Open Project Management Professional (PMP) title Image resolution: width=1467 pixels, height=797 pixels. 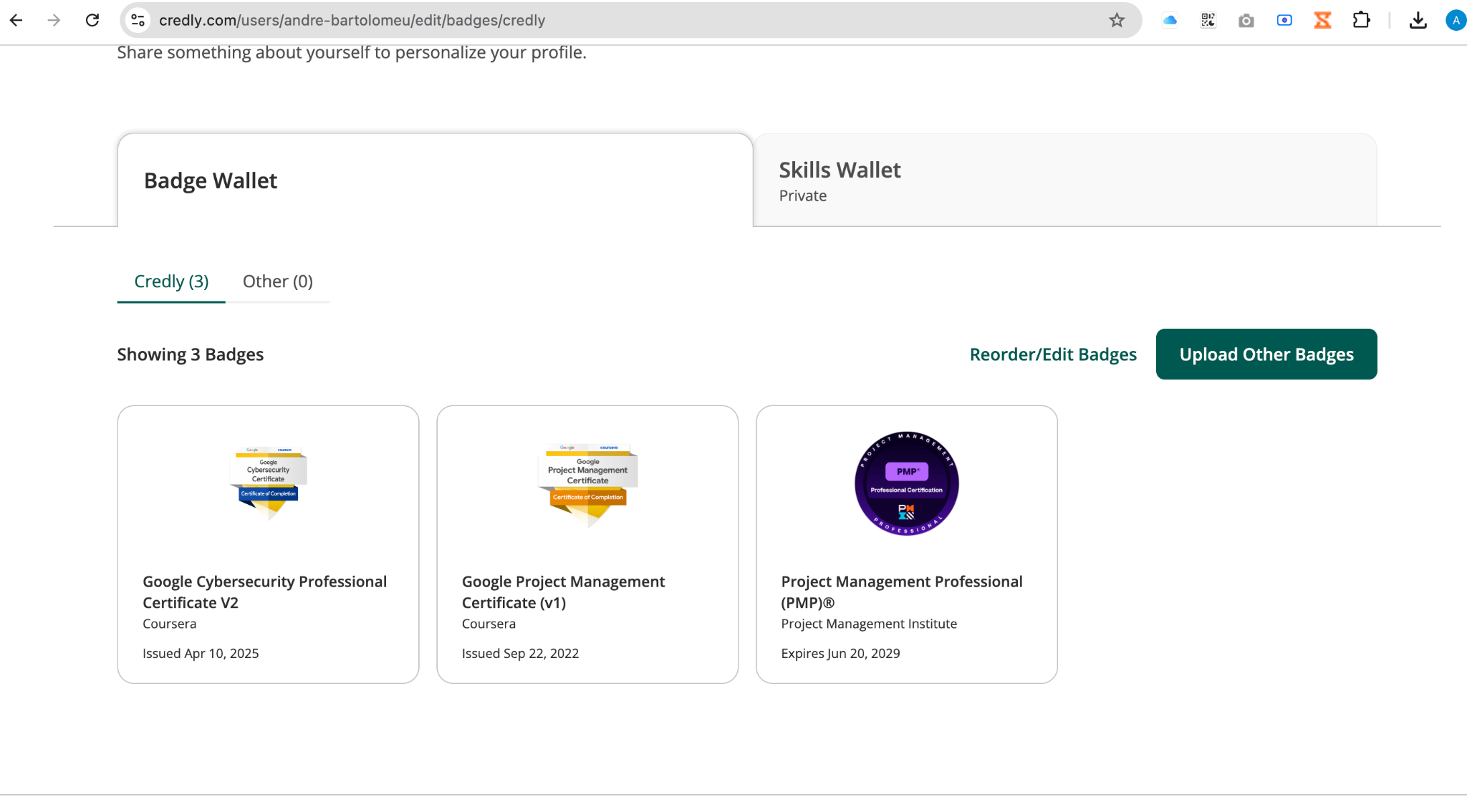(902, 592)
